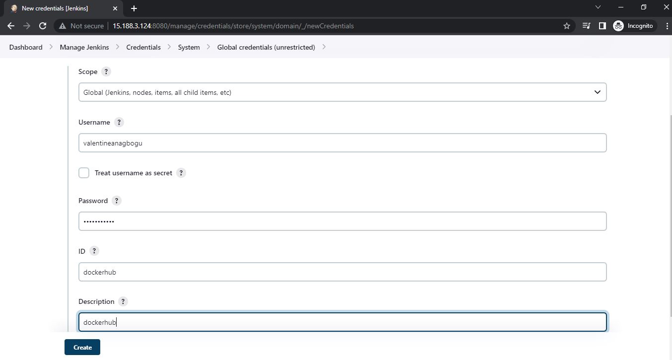
Task: Open the Scope field help icon
Action: point(106,72)
